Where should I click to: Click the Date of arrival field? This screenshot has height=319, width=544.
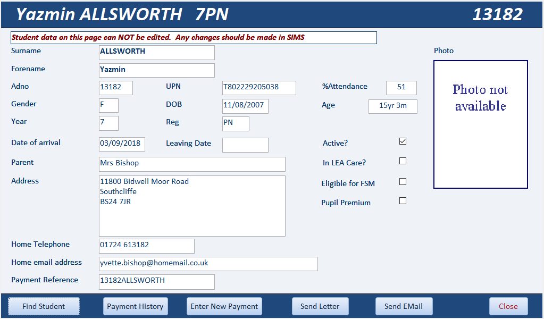[122, 144]
